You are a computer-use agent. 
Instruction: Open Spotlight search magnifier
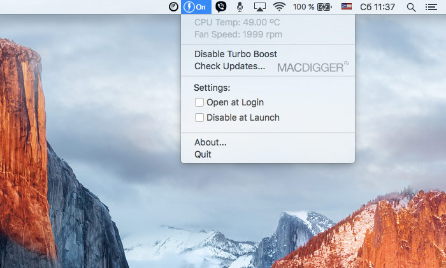(411, 7)
